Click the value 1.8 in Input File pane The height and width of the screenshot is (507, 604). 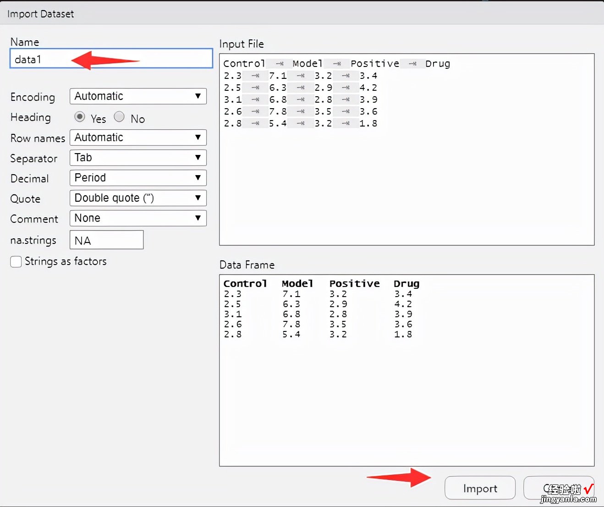click(368, 123)
